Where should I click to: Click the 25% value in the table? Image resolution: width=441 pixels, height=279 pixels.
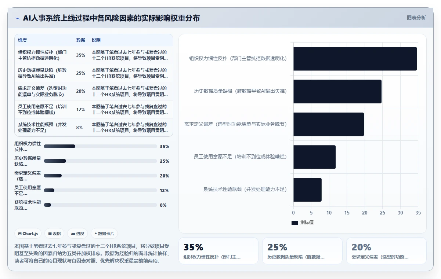80,73
